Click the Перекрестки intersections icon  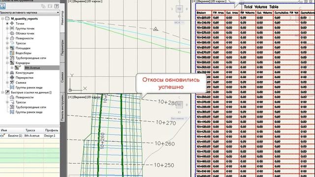(12, 78)
